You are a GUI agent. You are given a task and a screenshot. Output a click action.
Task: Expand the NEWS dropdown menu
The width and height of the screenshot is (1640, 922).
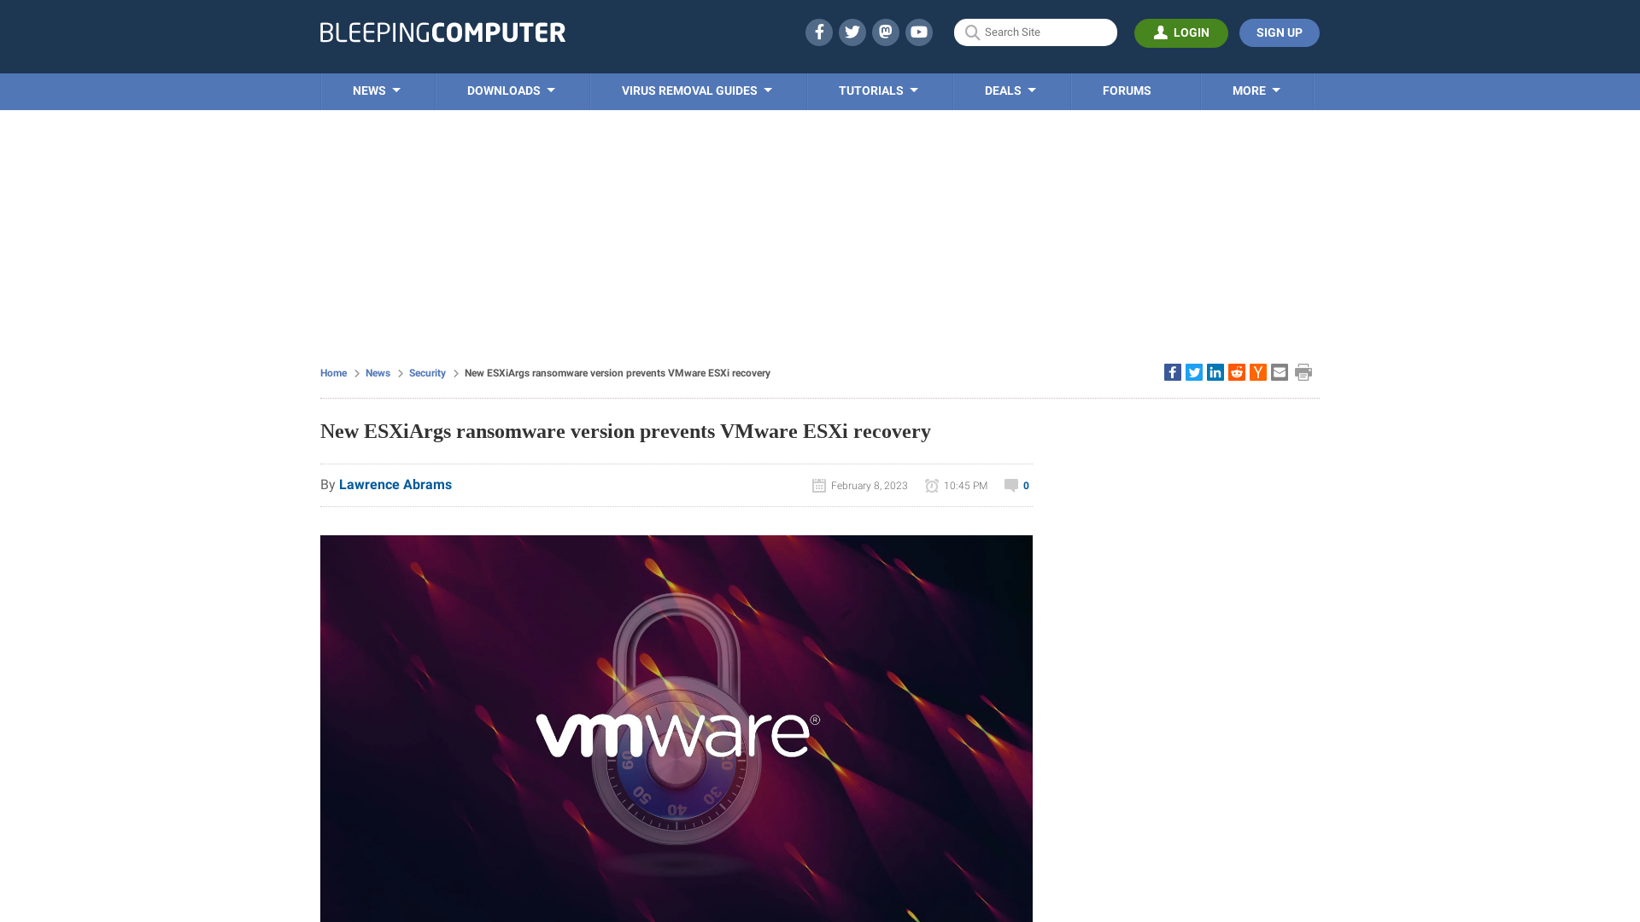coord(376,91)
